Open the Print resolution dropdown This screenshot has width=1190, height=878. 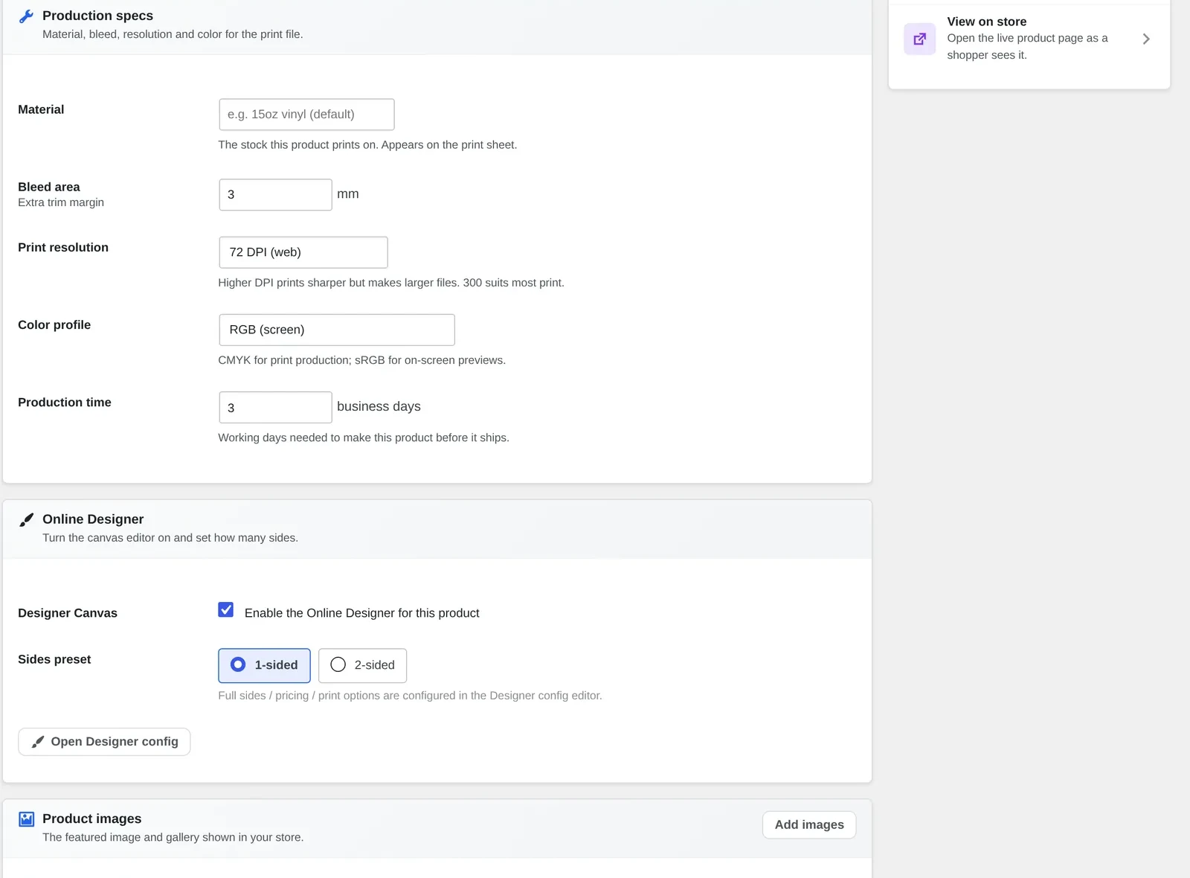coord(303,252)
